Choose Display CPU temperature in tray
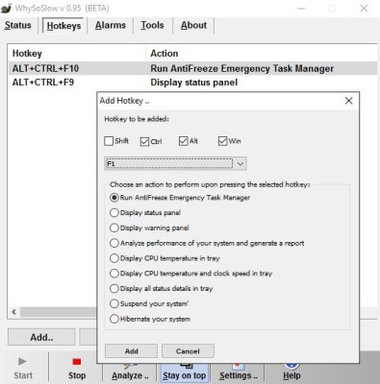Screen dimensions: 380x384 (114, 258)
